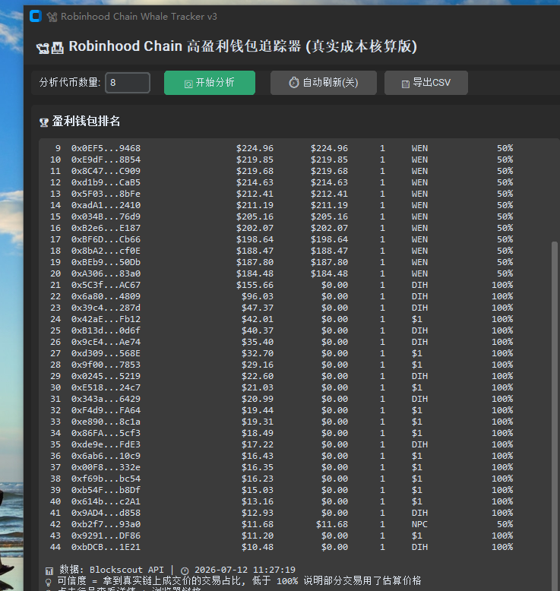The height and width of the screenshot is (591, 560).
Task: Select wallet row 0xB2e6...E187
Action: (281, 228)
